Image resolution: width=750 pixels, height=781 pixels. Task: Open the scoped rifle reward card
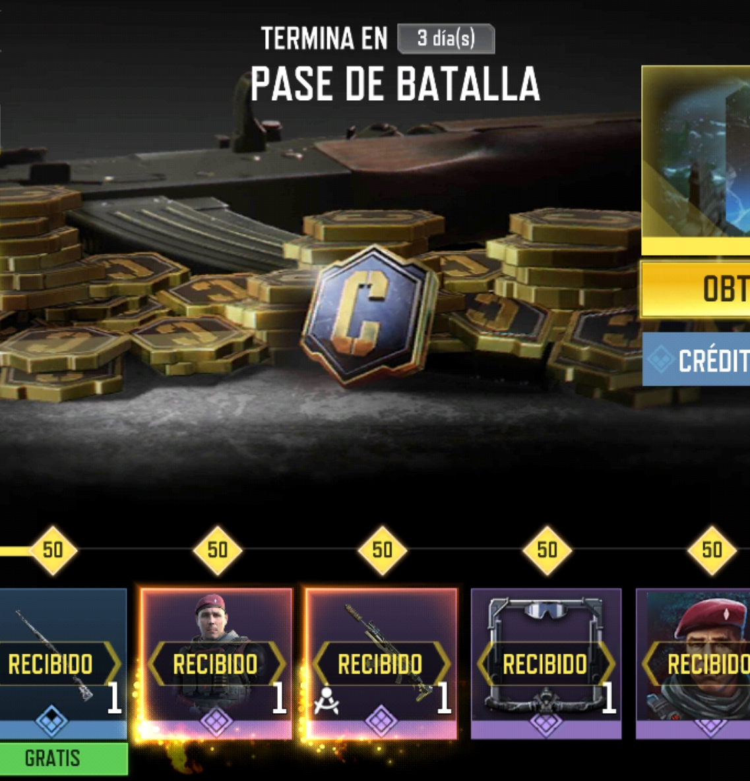tap(381, 664)
